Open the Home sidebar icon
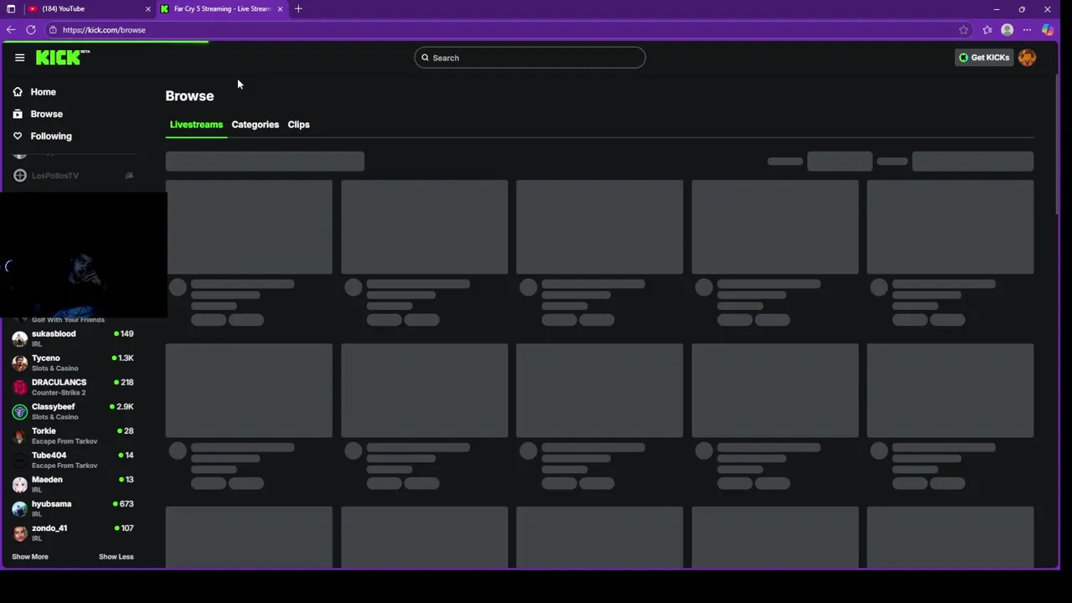 click(18, 92)
